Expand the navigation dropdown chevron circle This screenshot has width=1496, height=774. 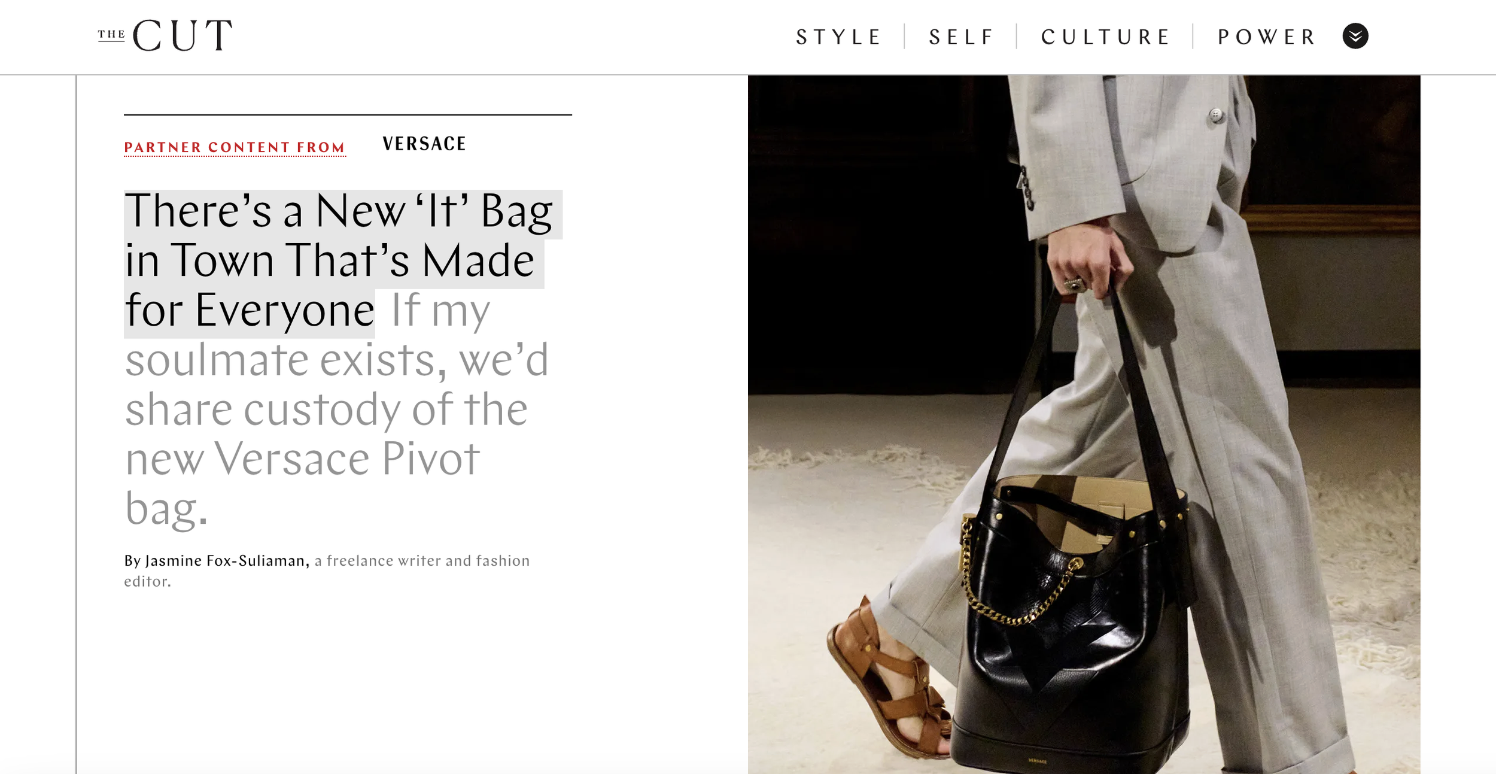[x=1355, y=36]
